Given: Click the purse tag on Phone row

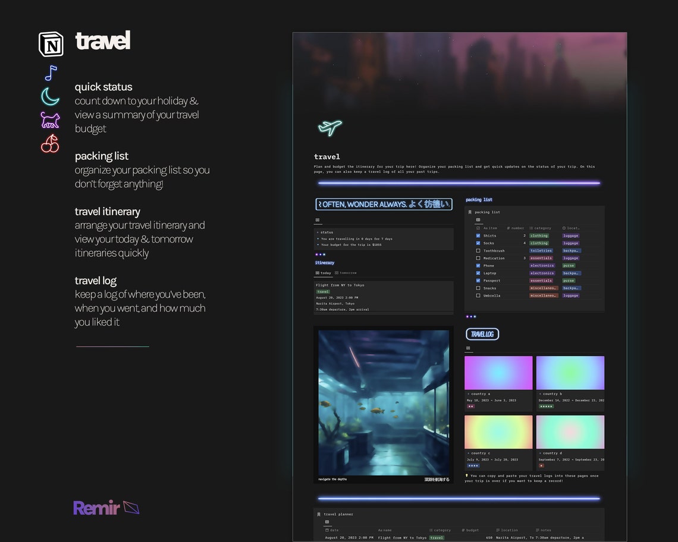Looking at the screenshot, I should click(x=569, y=266).
